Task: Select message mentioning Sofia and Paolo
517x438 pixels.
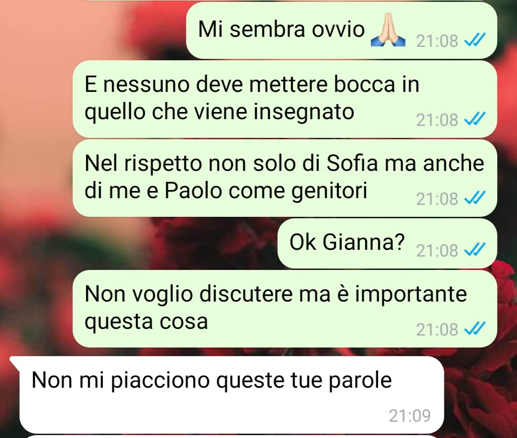Action: click(x=285, y=178)
